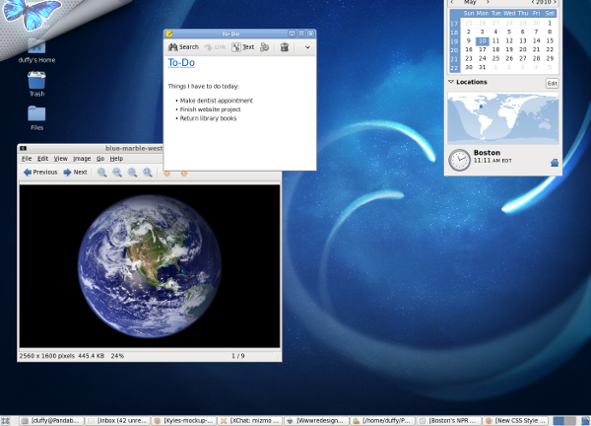Switch to the Kyles-mockup taskbar item

tap(184, 421)
